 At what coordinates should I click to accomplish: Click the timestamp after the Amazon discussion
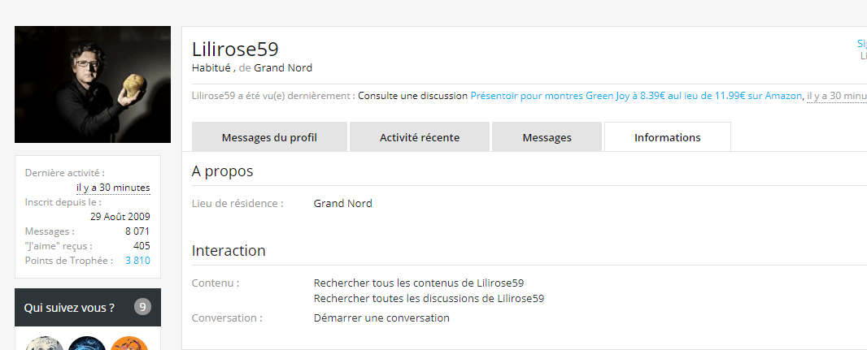click(836, 96)
